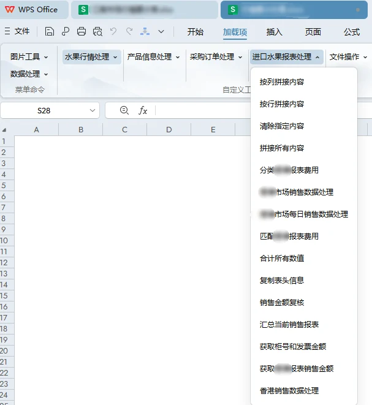Switch to the 加载项 ribbon tab
This screenshot has height=405, width=372.
pos(235,32)
